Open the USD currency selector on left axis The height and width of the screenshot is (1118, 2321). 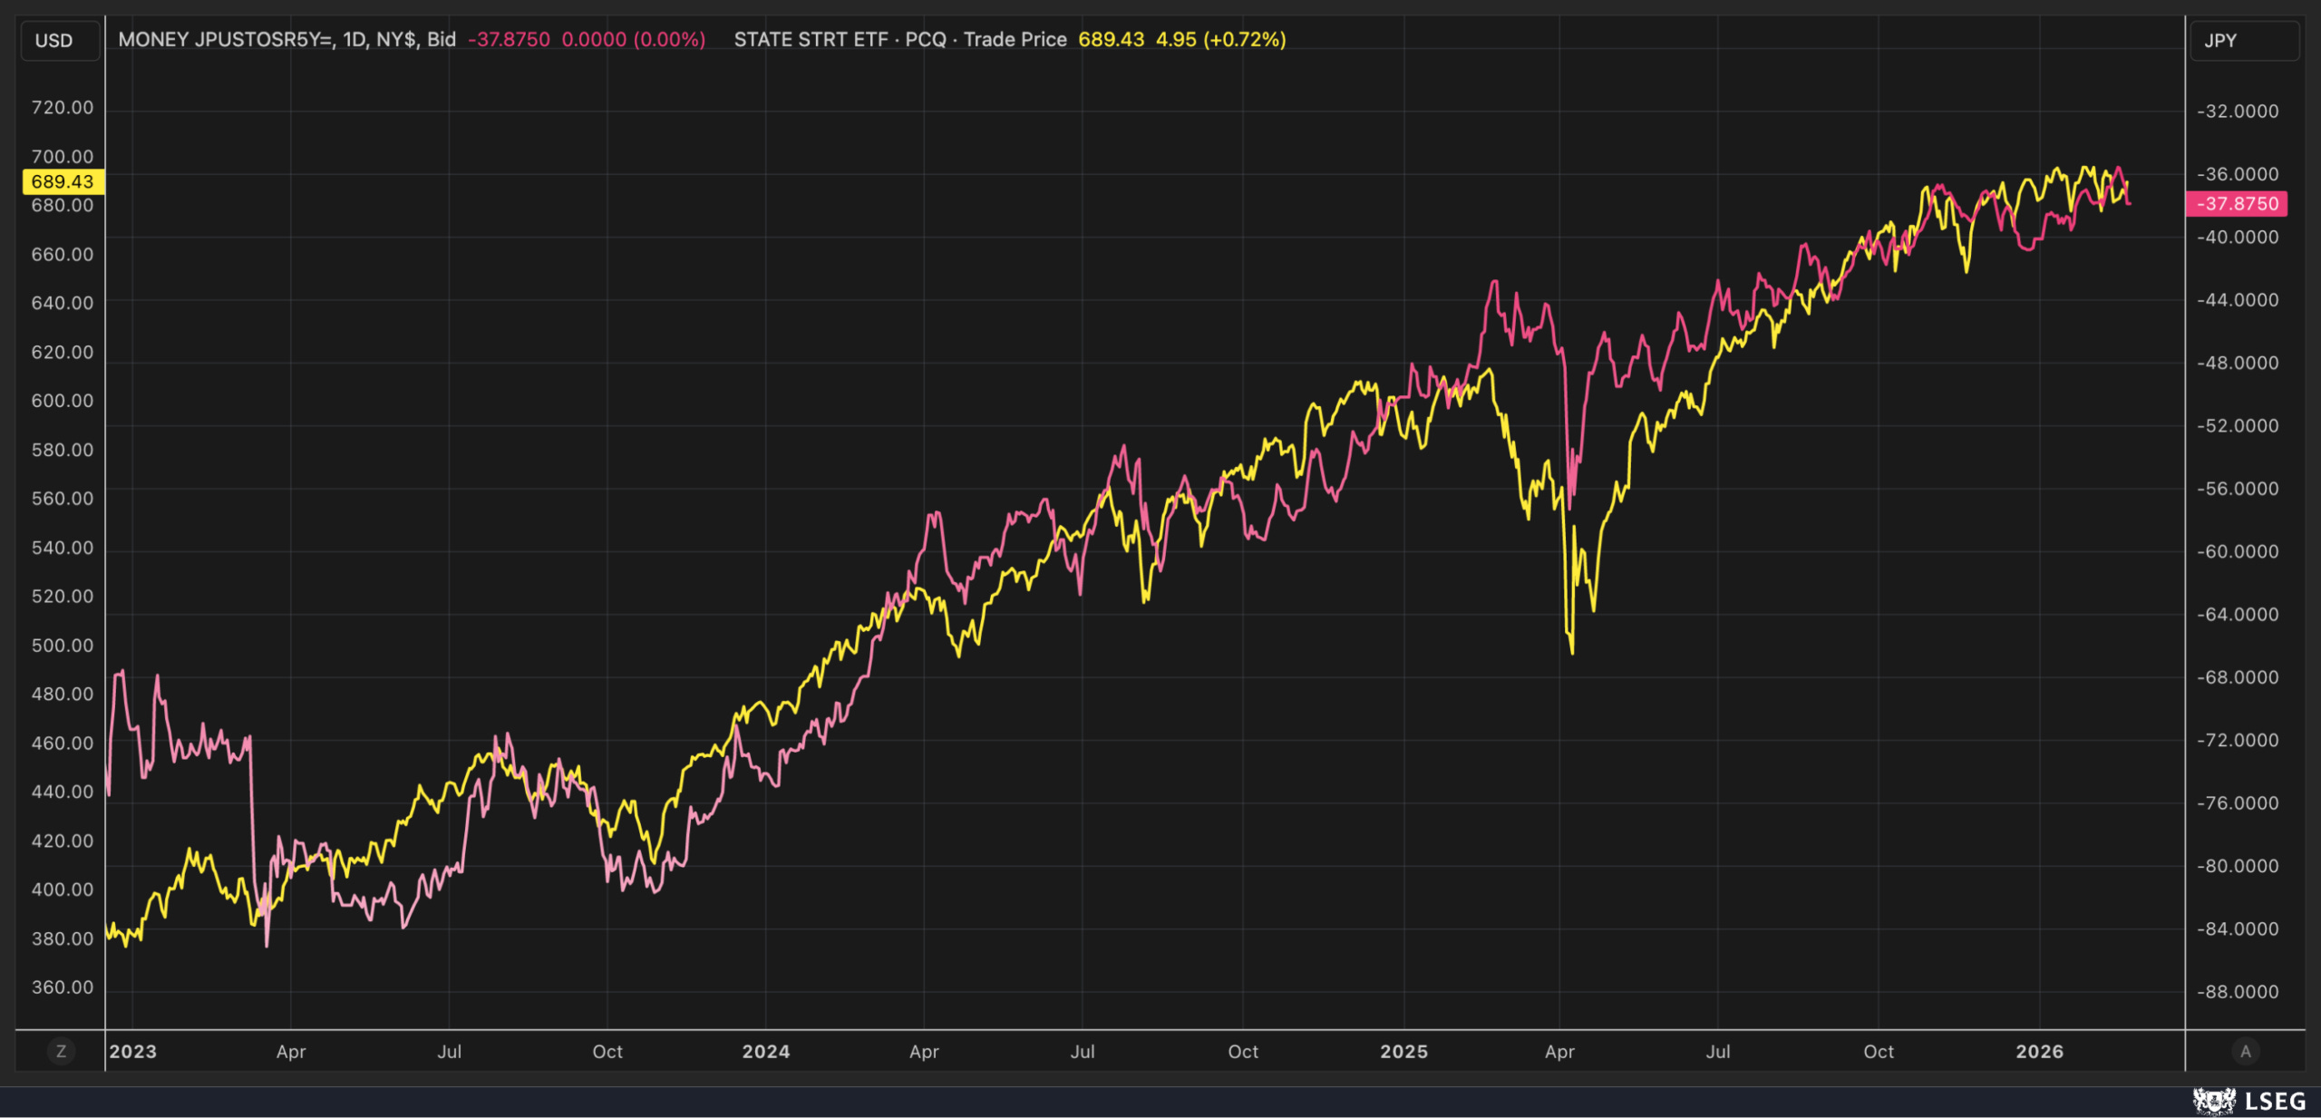(54, 41)
